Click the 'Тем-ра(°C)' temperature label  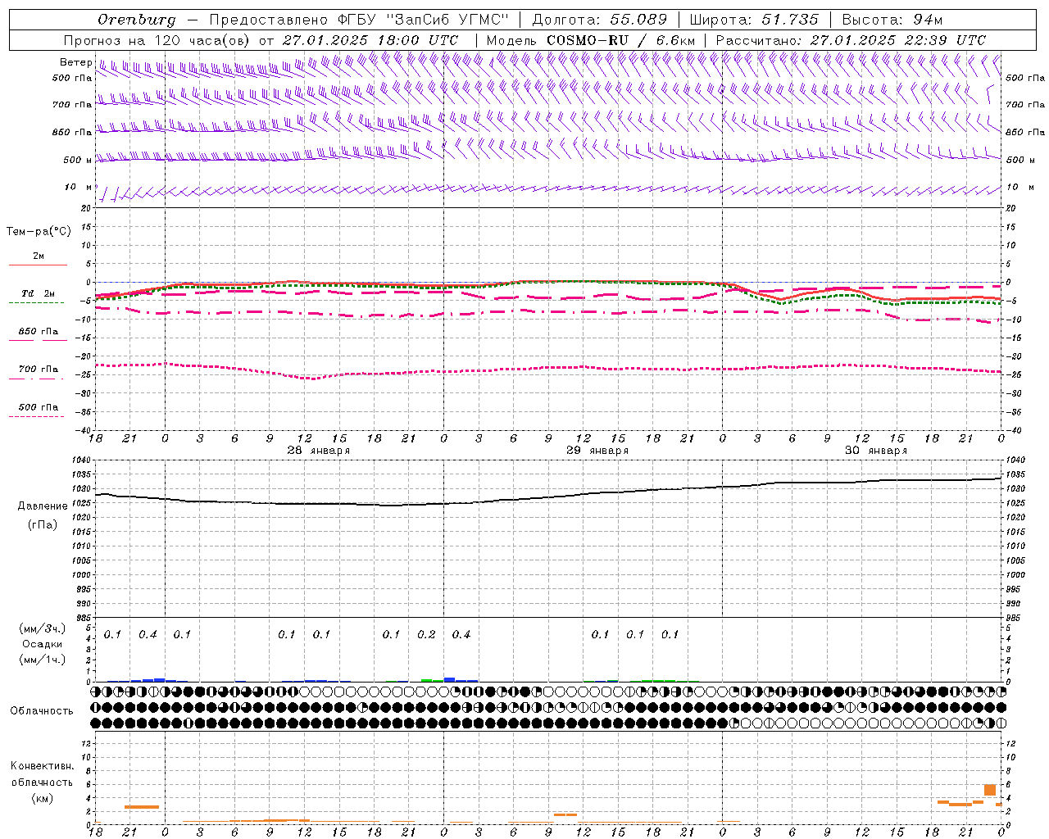click(39, 232)
